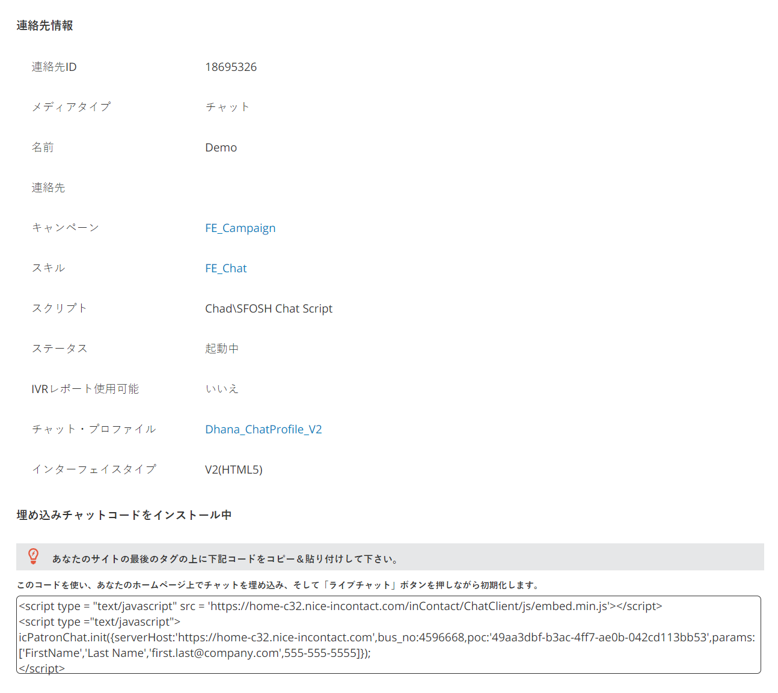
Task: Click the スキル field label
Action: [x=48, y=268]
